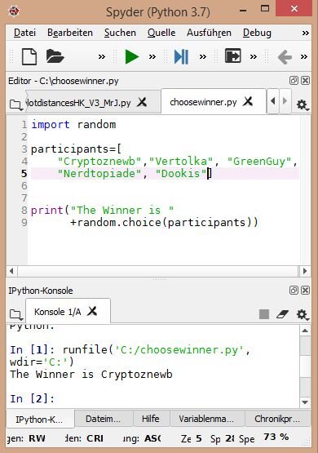Click the In [2]: console input prompt
Viewport: 318px width, 453px height.
(x=32, y=398)
